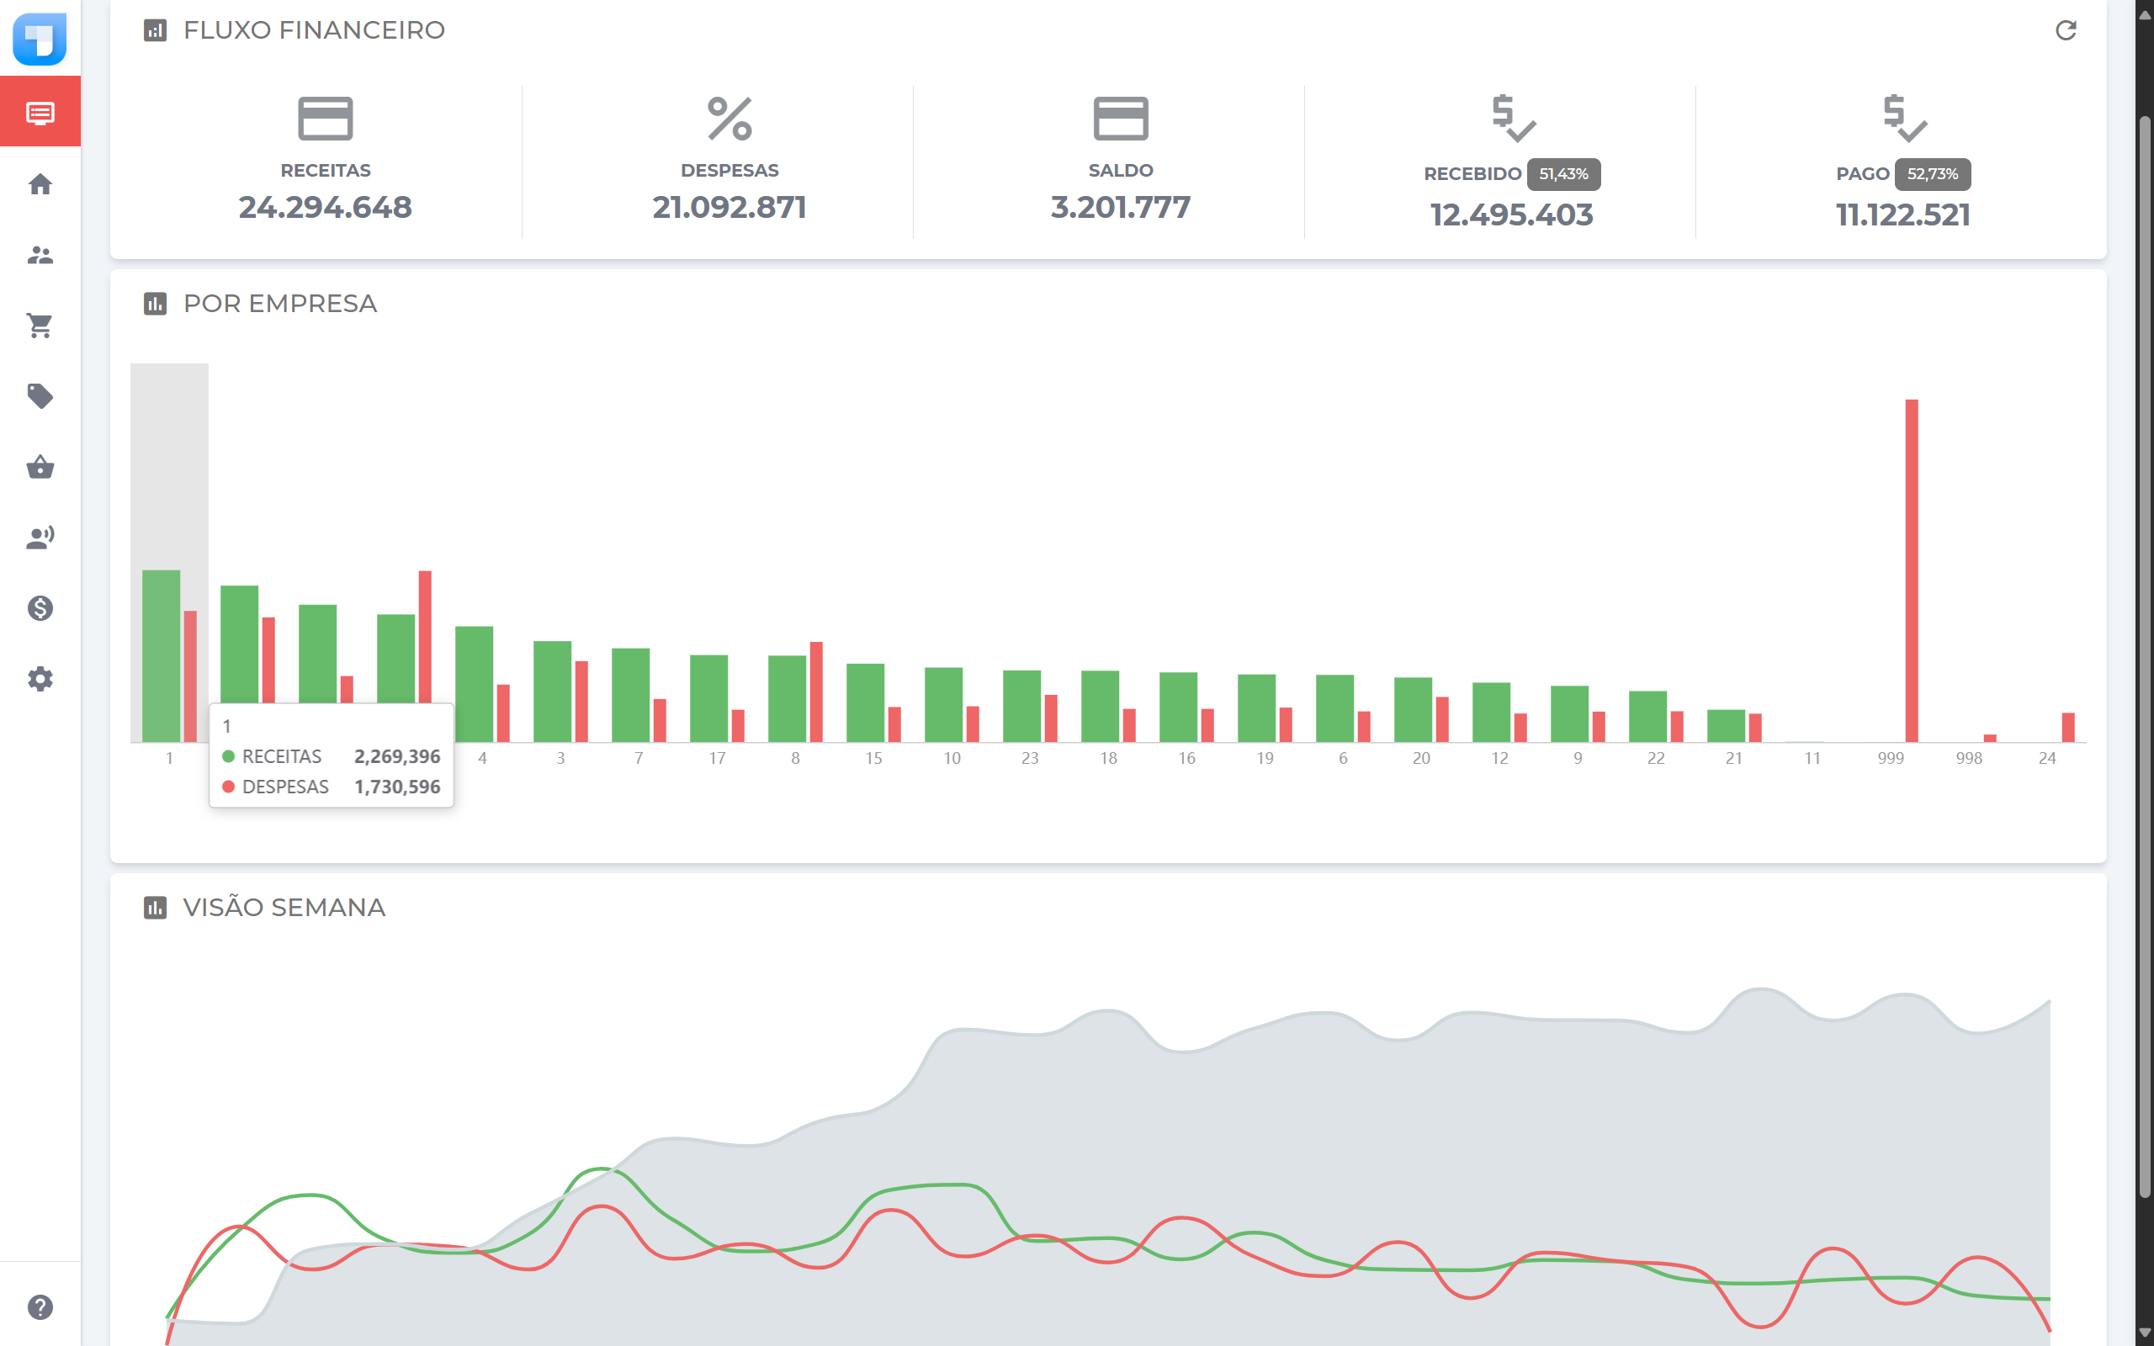The height and width of the screenshot is (1346, 2154).
Task: Click the tall red bar for company 999
Action: [x=1911, y=570]
